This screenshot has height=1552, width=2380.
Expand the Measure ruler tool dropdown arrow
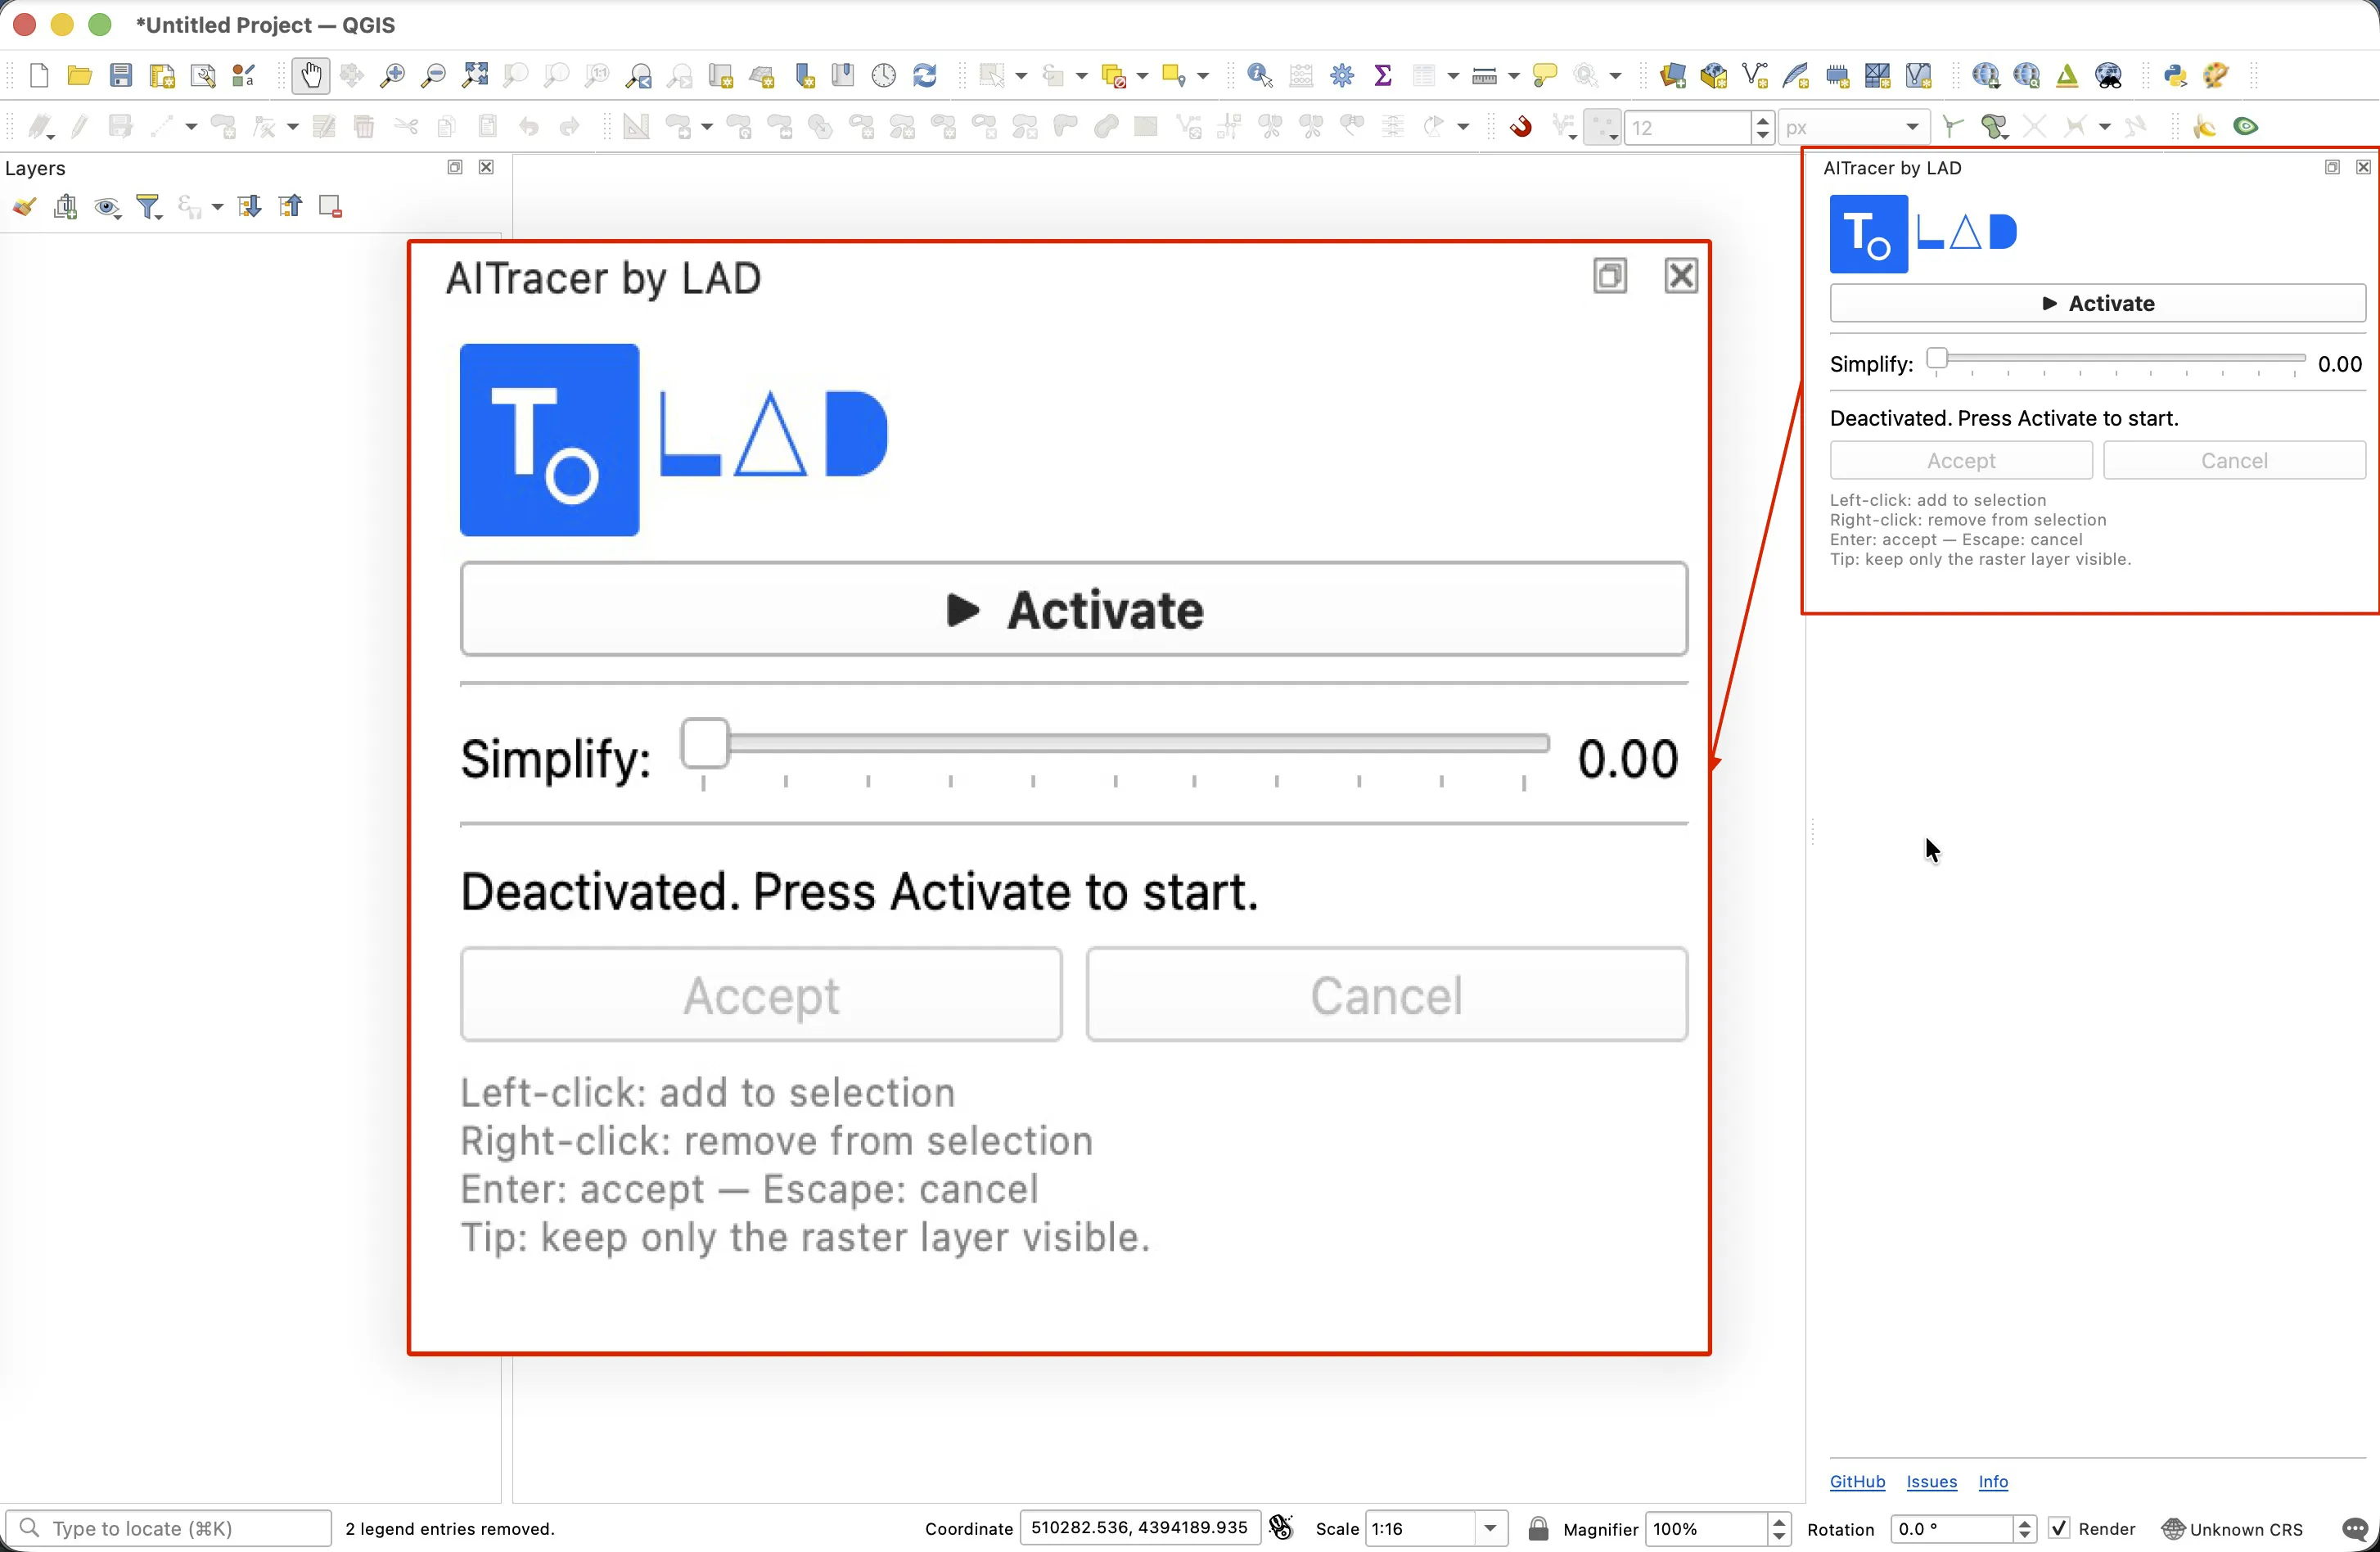1514,76
